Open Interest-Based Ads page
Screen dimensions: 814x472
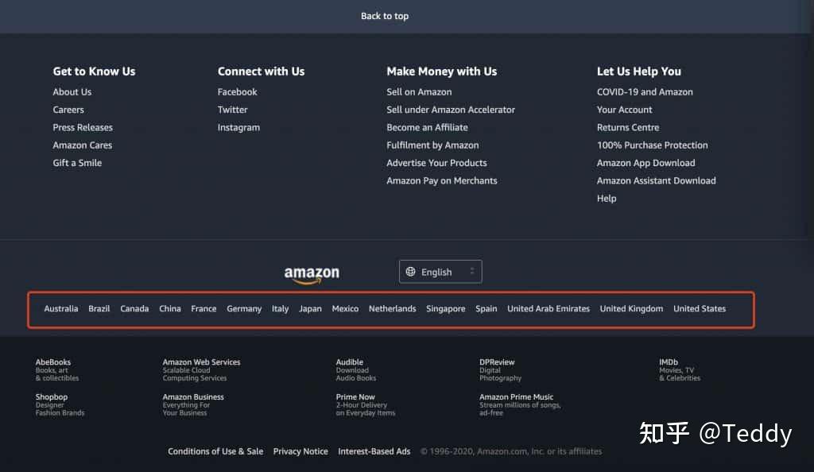pyautogui.click(x=374, y=451)
